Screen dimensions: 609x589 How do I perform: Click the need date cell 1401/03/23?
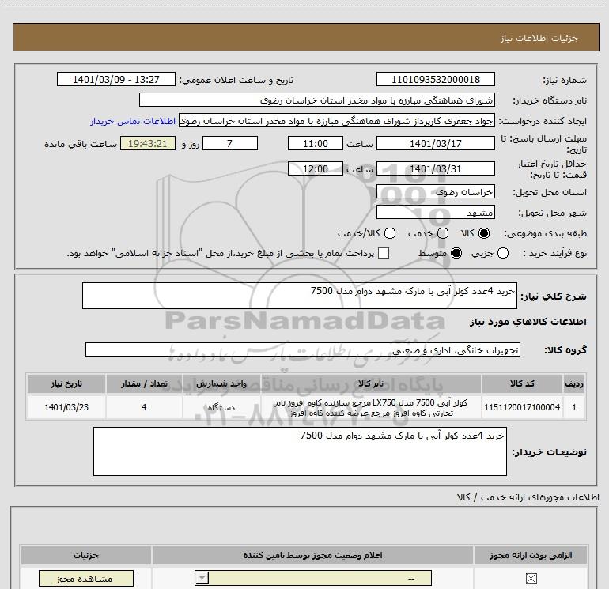click(66, 407)
